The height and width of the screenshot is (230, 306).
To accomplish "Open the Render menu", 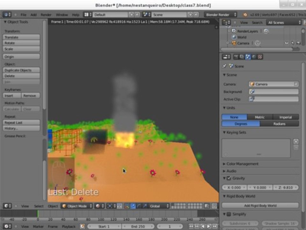I will click(x=46, y=15).
